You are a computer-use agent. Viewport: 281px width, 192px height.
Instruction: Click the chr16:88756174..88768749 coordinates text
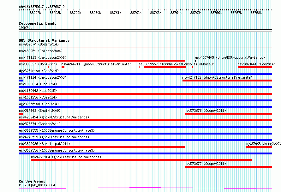click(x=42, y=7)
